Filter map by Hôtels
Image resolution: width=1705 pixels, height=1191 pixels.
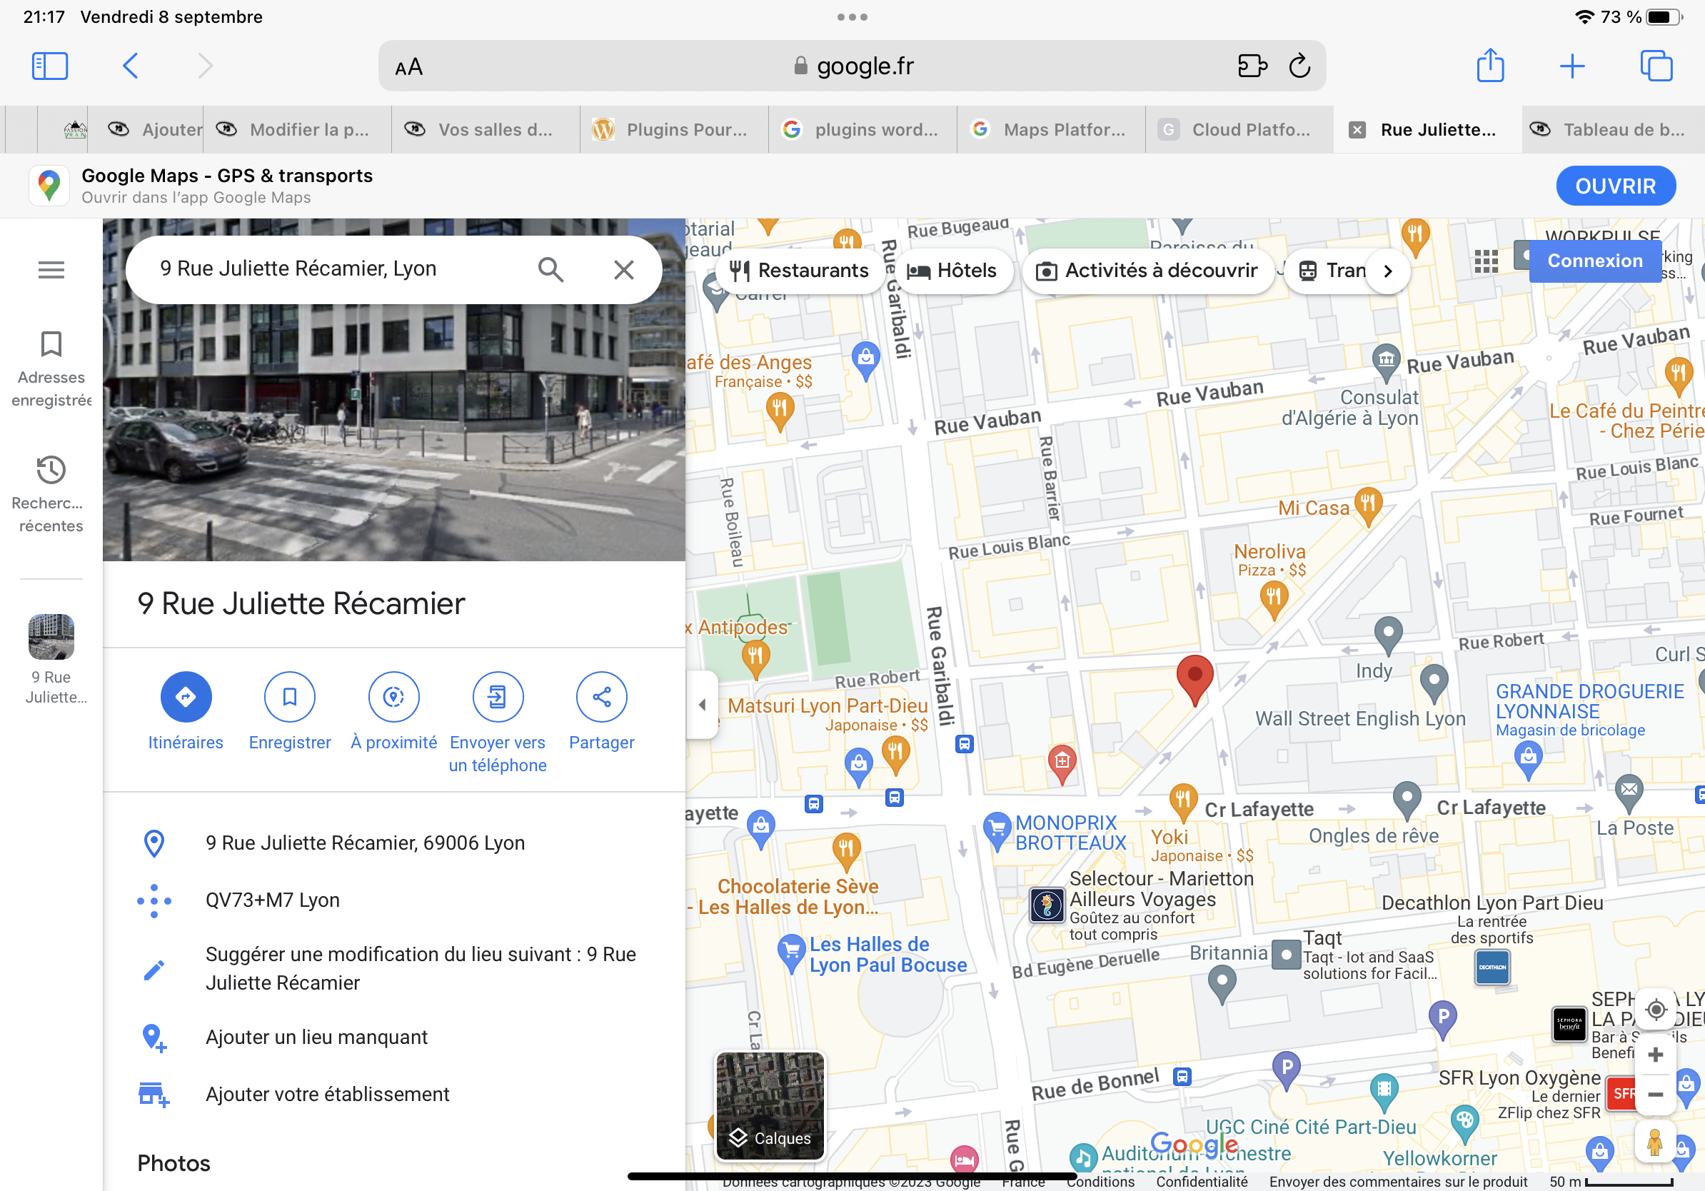952,271
